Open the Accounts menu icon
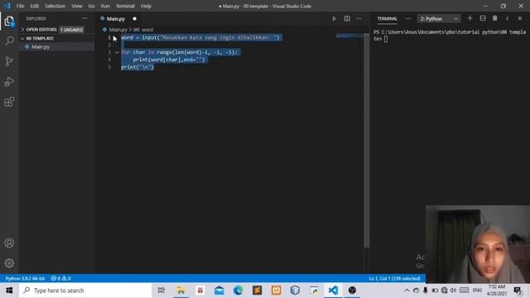Viewport: 530px width, 298px height. point(9,243)
